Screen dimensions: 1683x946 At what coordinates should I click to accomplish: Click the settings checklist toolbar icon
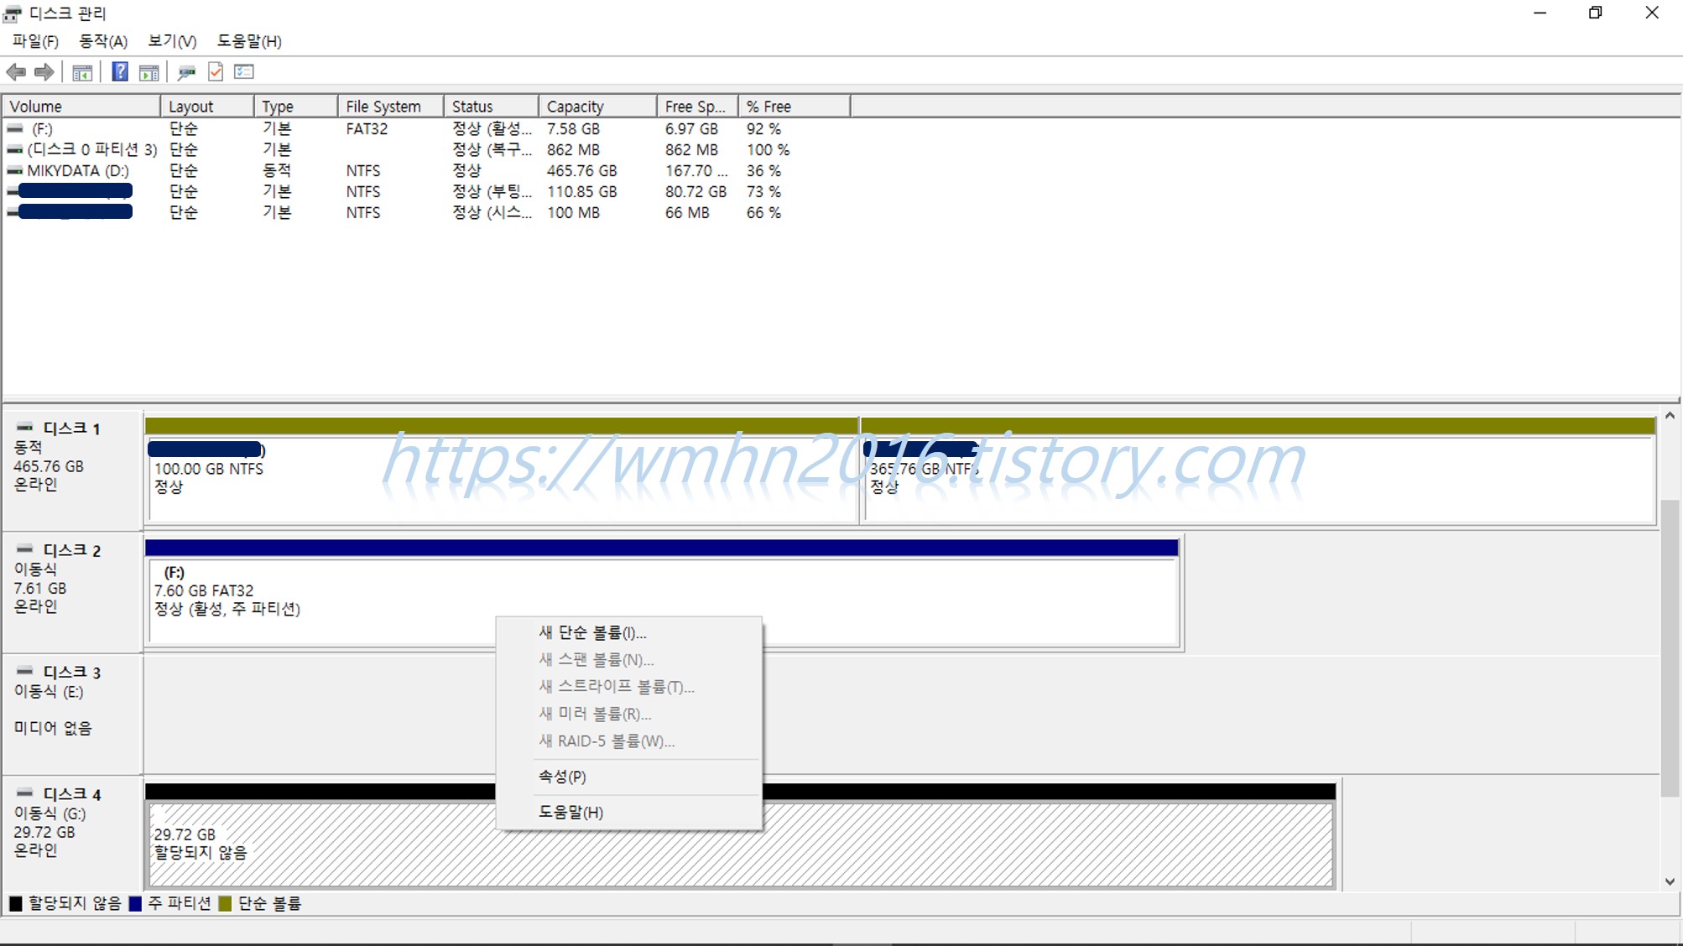point(244,72)
